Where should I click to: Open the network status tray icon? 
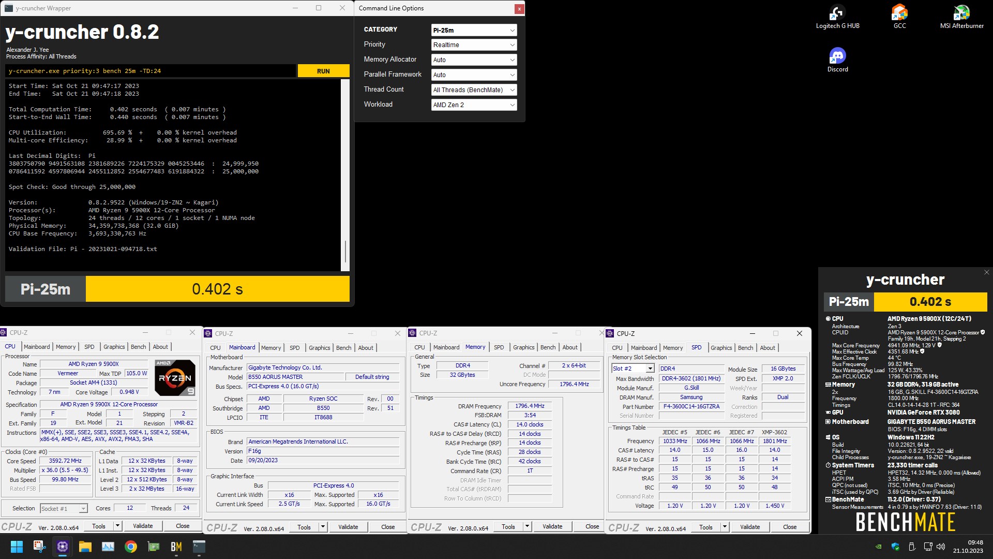pos(928,547)
